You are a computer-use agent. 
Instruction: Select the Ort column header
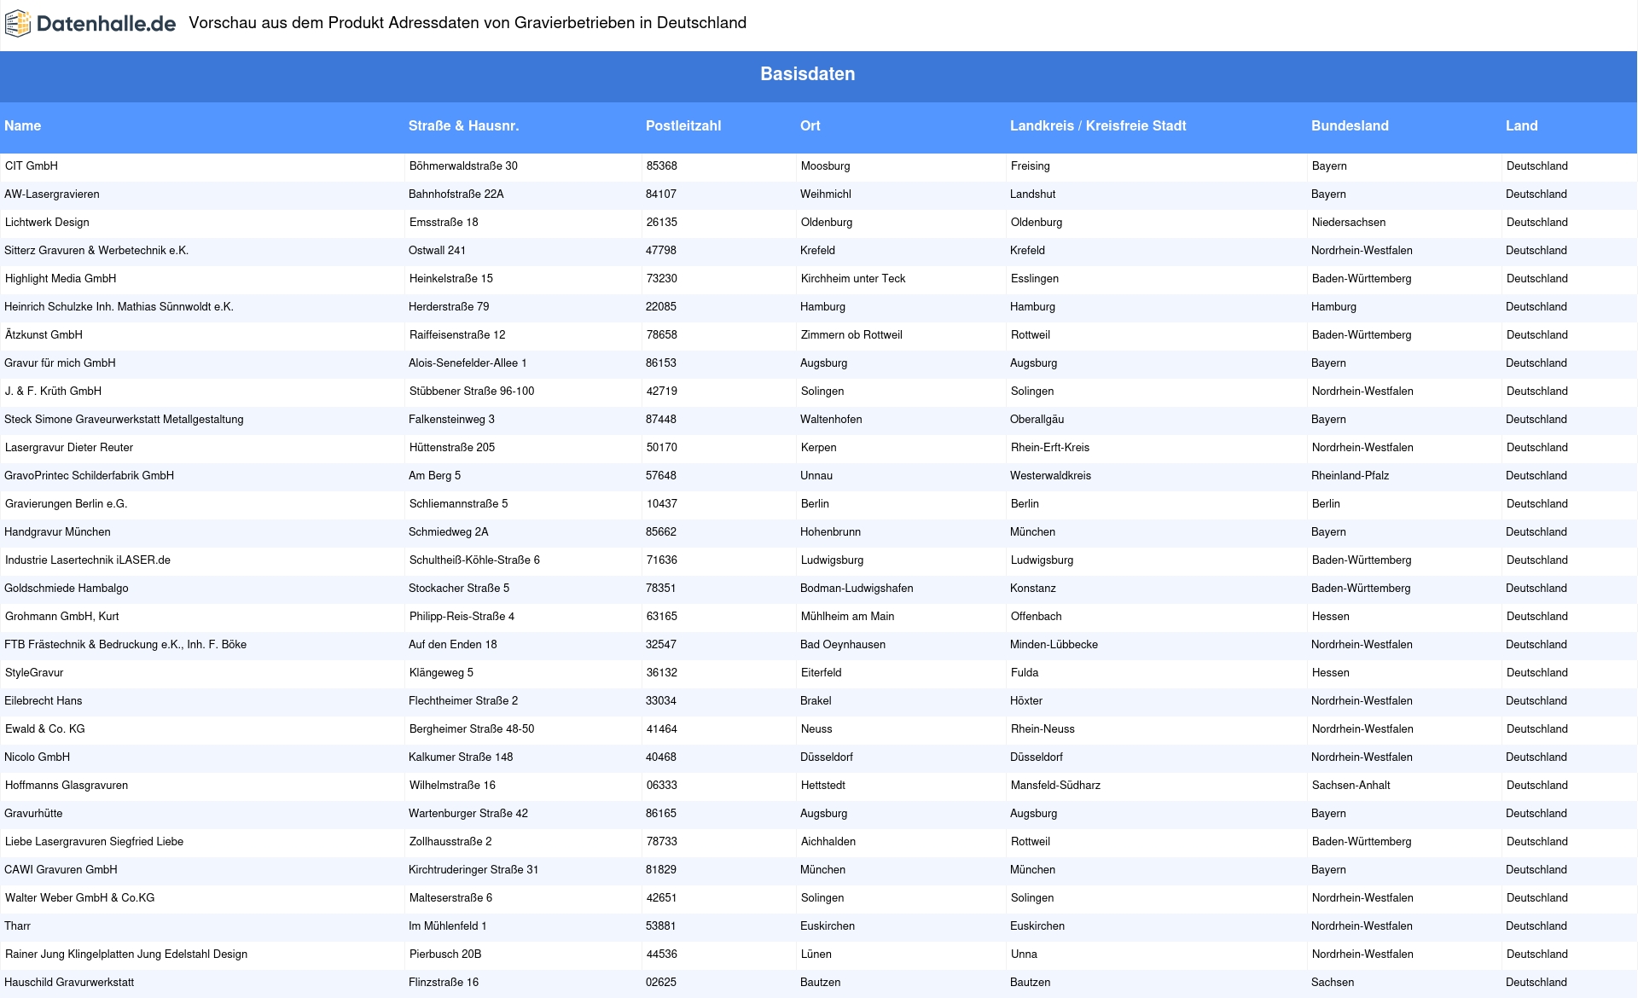point(810,125)
